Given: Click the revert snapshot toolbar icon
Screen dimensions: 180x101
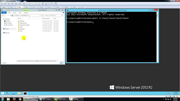Looking at the screenshot, I should (36, 4).
